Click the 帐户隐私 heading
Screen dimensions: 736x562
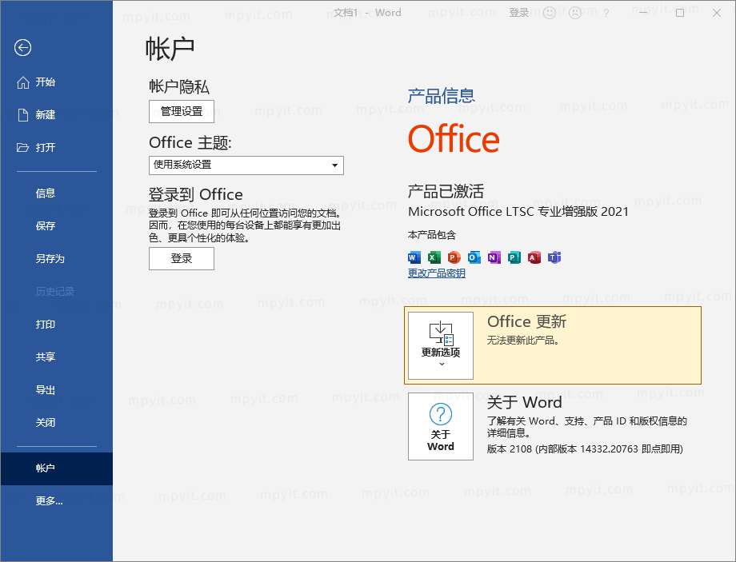tap(179, 87)
